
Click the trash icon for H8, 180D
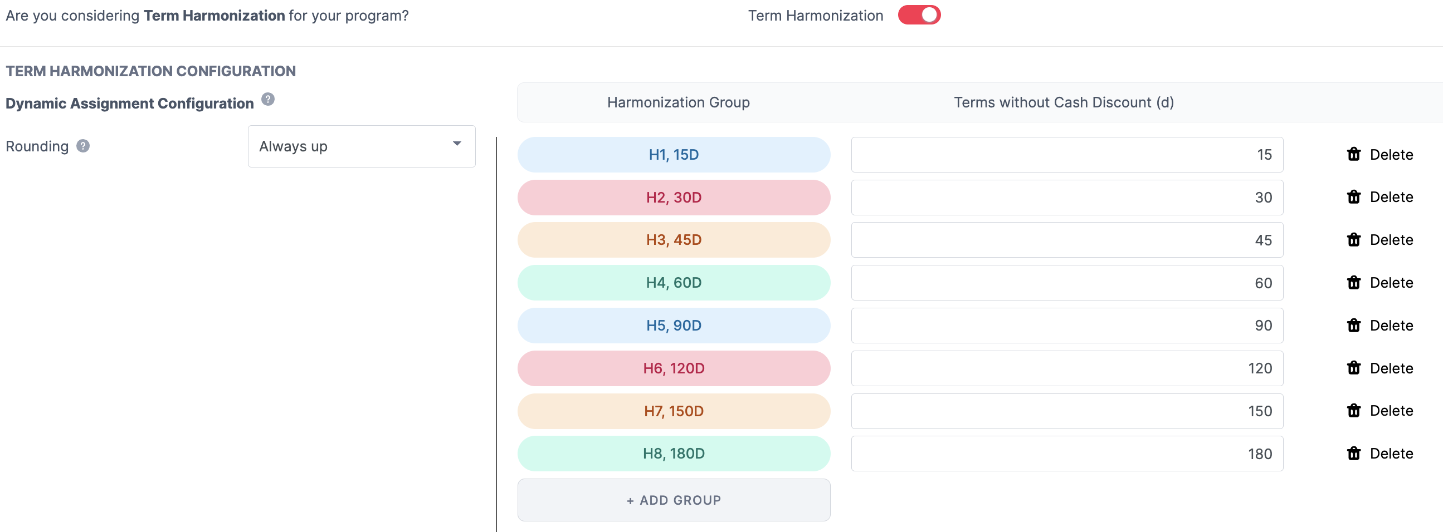(1353, 453)
